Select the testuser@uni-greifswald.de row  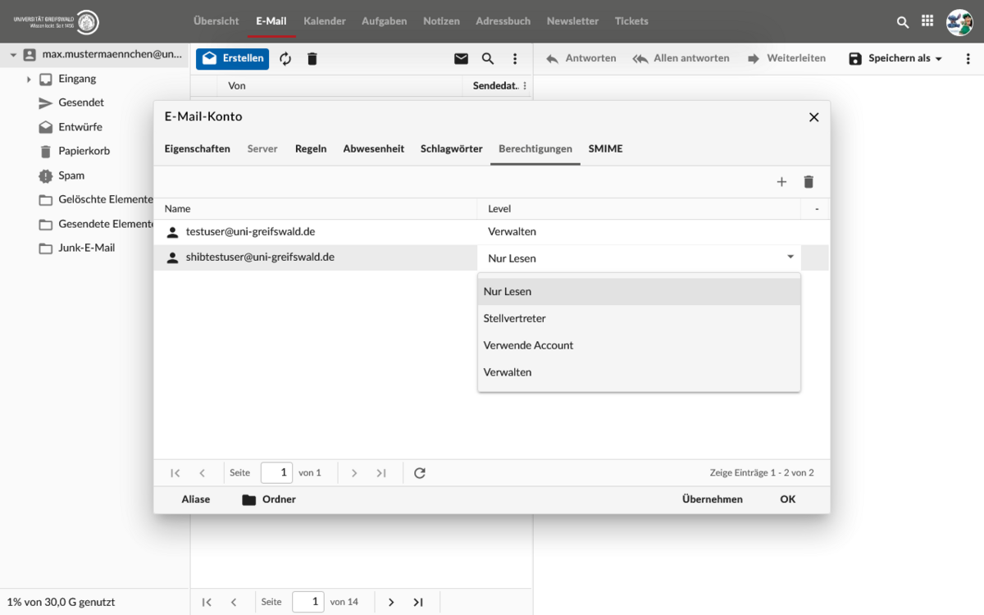point(250,232)
